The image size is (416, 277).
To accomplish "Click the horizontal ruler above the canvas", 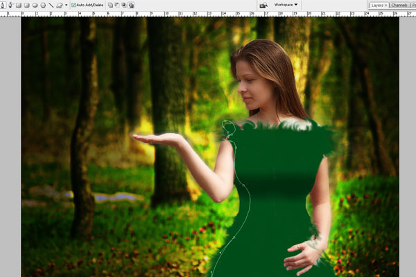I will [x=208, y=13].
